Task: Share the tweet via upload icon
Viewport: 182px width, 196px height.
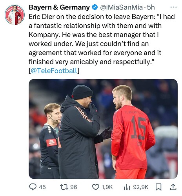Action: [x=173, y=187]
